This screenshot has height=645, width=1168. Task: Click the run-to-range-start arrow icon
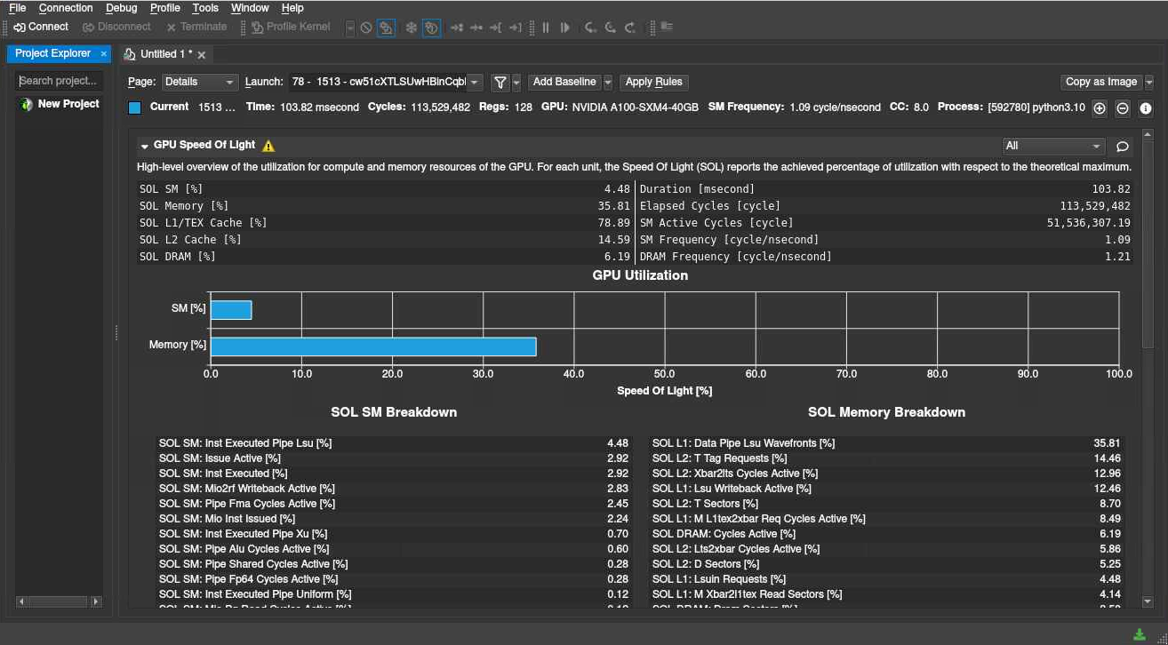(x=496, y=28)
